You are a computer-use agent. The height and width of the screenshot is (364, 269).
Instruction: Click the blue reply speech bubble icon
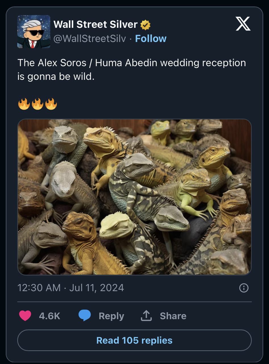click(x=84, y=316)
